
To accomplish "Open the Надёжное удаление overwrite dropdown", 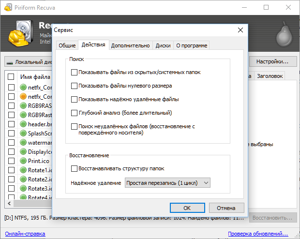I will click(x=167, y=183).
